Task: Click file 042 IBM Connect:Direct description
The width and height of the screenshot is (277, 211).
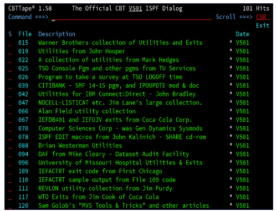Action: tap(117, 94)
